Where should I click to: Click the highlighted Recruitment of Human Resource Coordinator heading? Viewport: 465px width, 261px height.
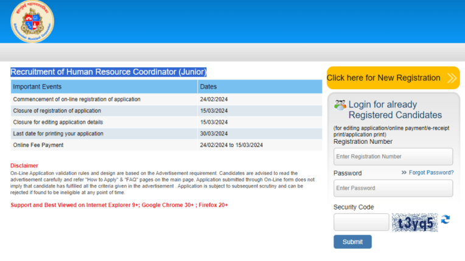tap(108, 72)
